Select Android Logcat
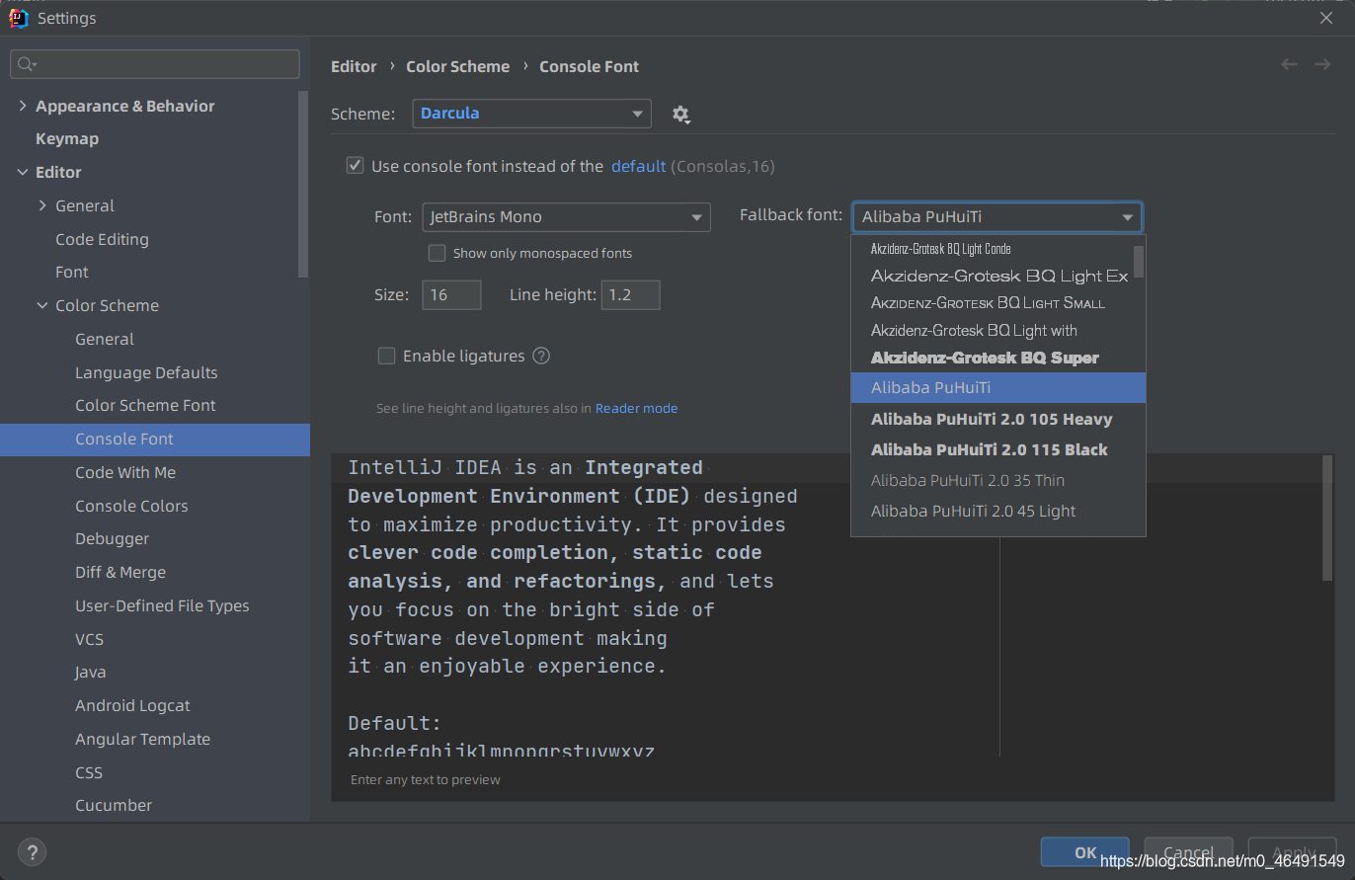This screenshot has width=1355, height=880. coord(132,705)
